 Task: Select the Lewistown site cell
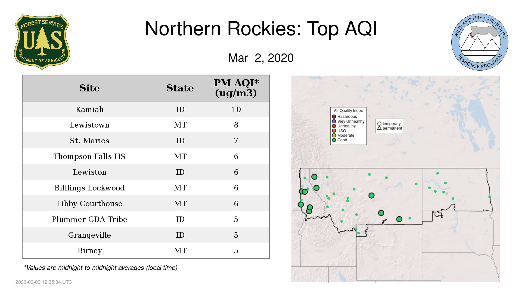[x=89, y=125]
